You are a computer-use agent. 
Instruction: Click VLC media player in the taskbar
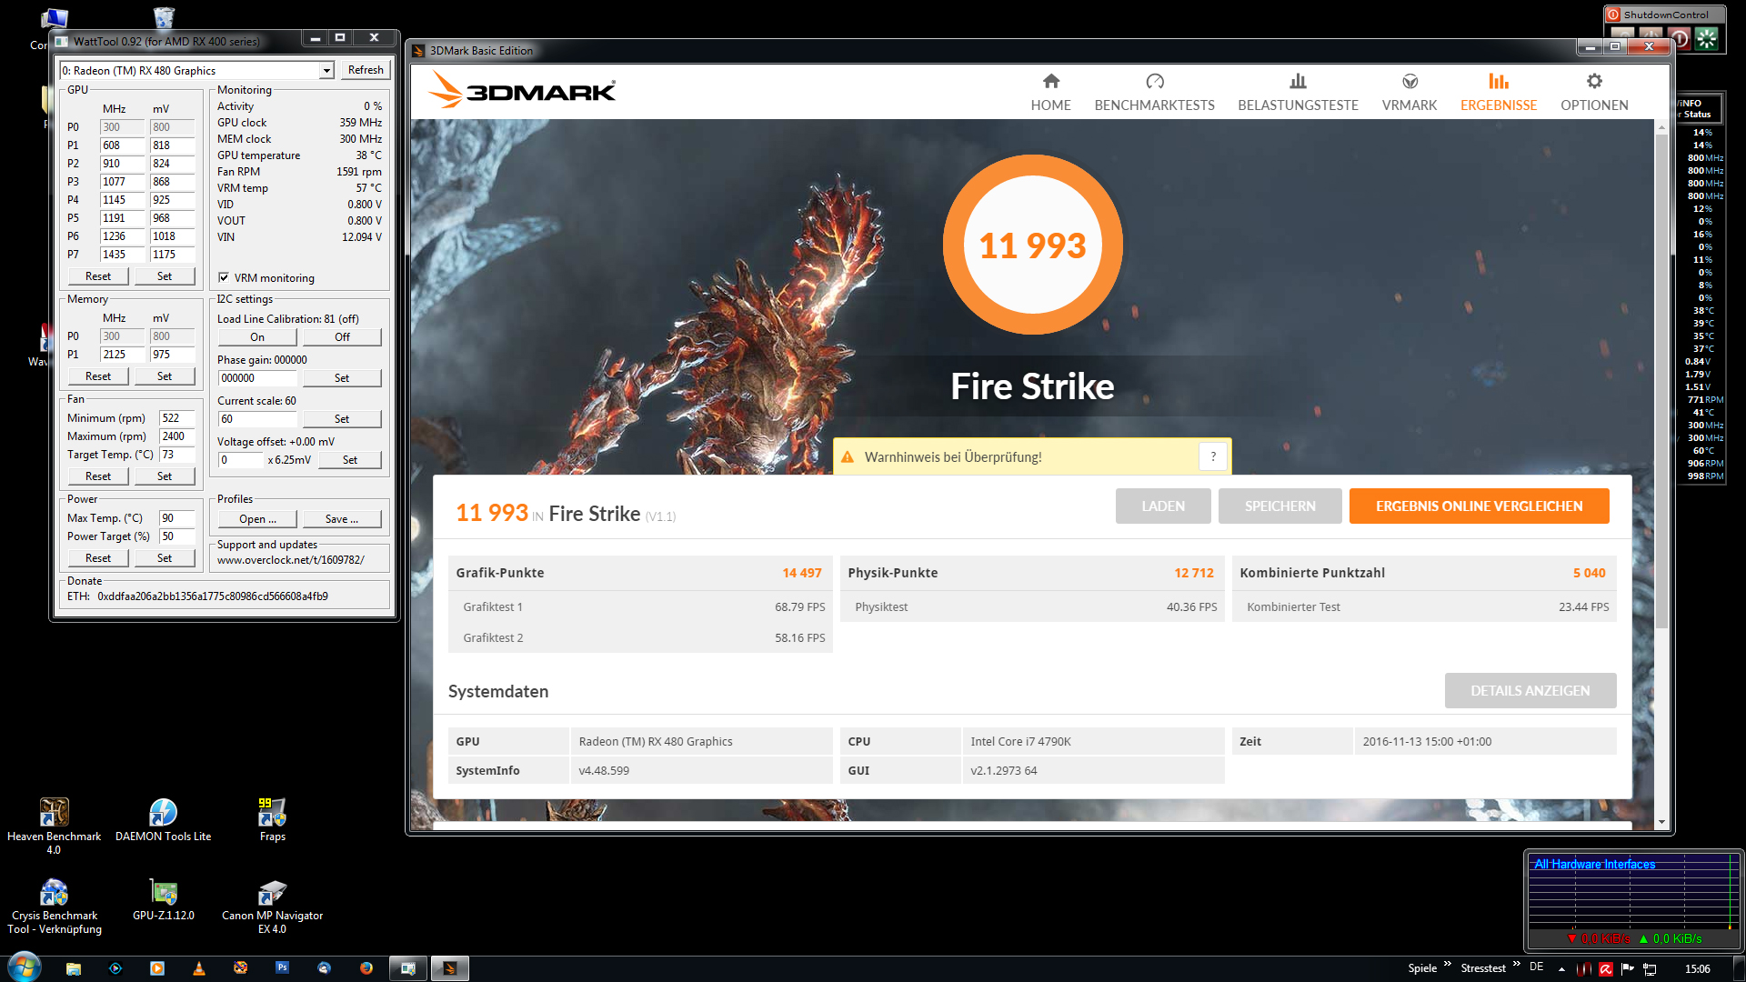(199, 968)
